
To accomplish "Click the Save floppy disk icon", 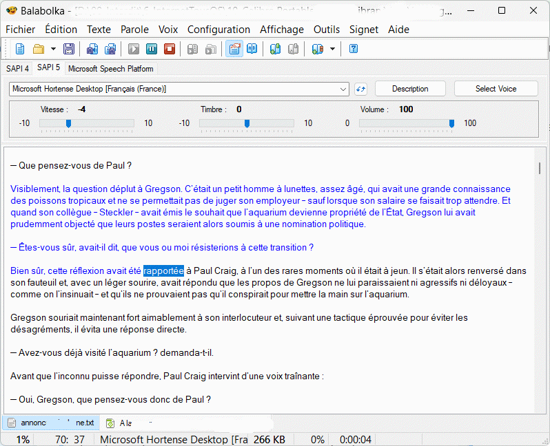I will pos(69,49).
